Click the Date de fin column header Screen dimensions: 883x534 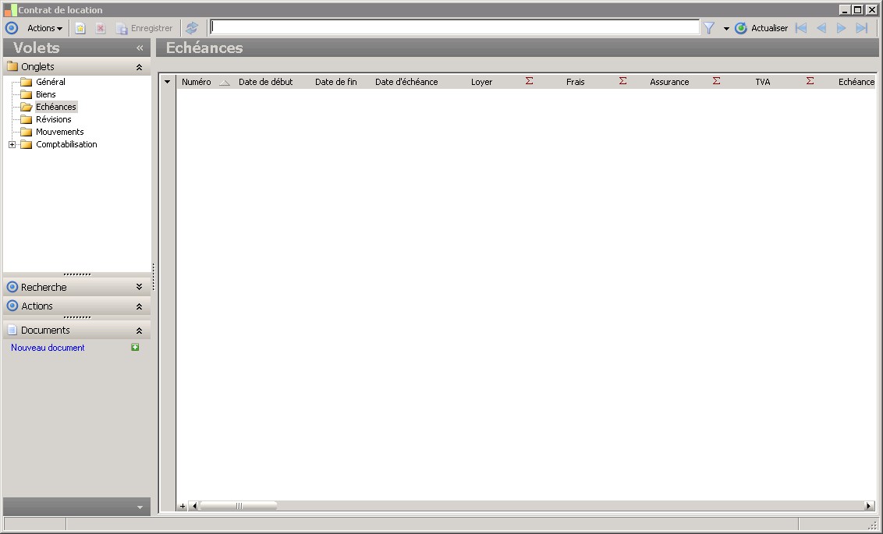(336, 82)
